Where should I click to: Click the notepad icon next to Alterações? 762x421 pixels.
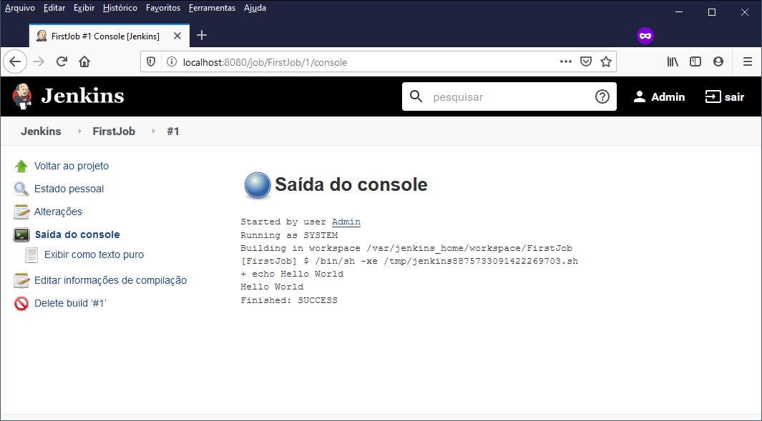click(21, 212)
